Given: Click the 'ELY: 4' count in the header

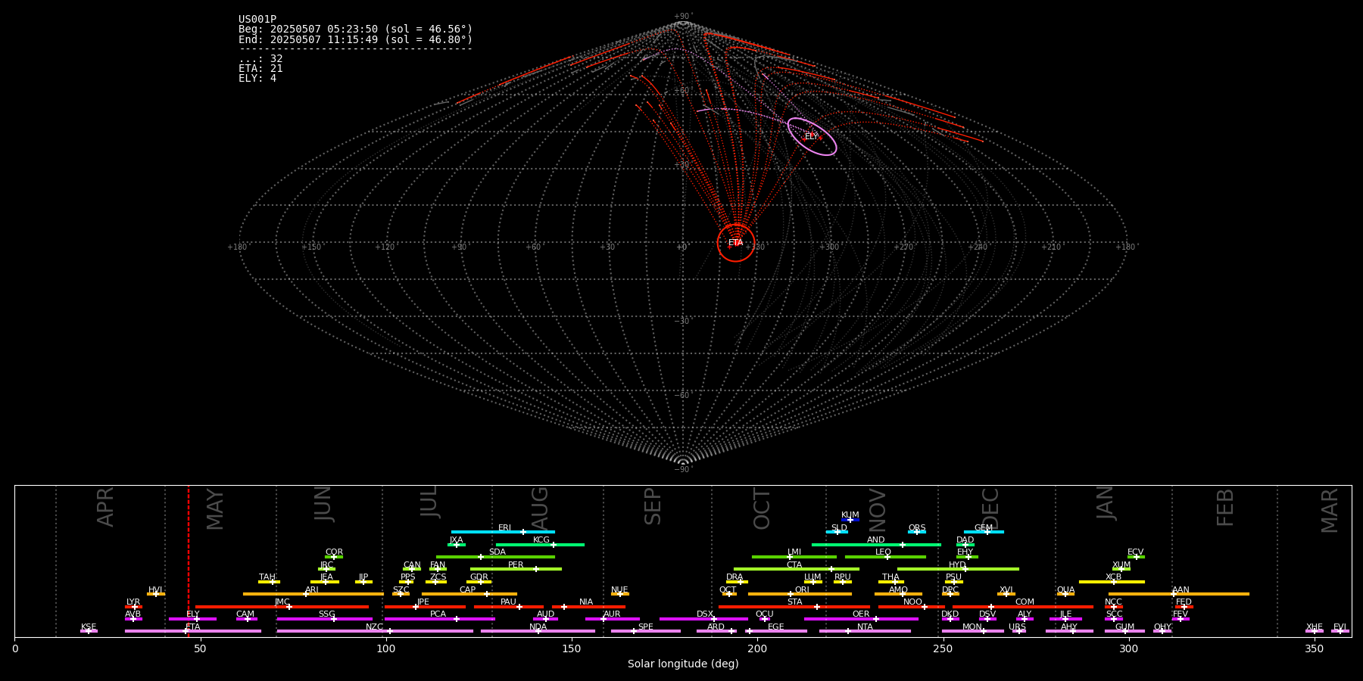Looking at the screenshot, I should coord(257,78).
